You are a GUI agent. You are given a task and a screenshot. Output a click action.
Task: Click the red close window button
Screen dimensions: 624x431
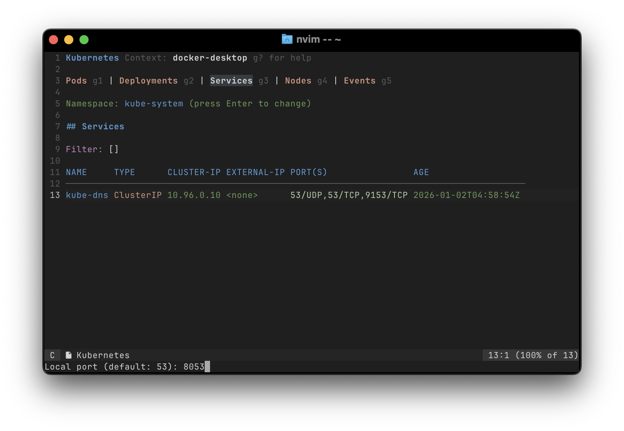53,40
